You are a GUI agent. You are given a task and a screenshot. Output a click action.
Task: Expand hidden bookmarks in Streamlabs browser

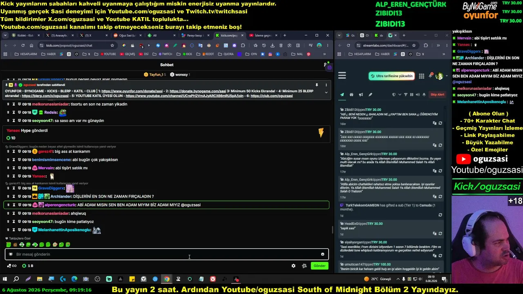[x=444, y=54]
